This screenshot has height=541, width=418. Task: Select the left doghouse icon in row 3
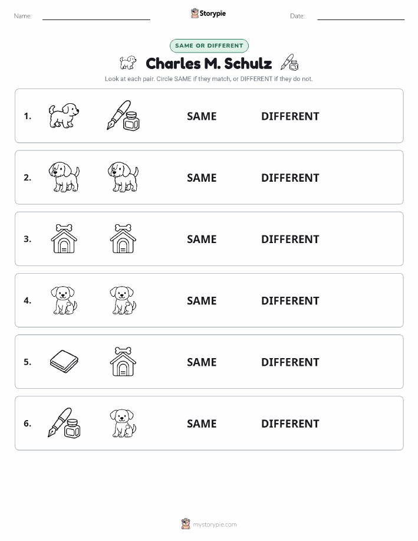(x=64, y=238)
